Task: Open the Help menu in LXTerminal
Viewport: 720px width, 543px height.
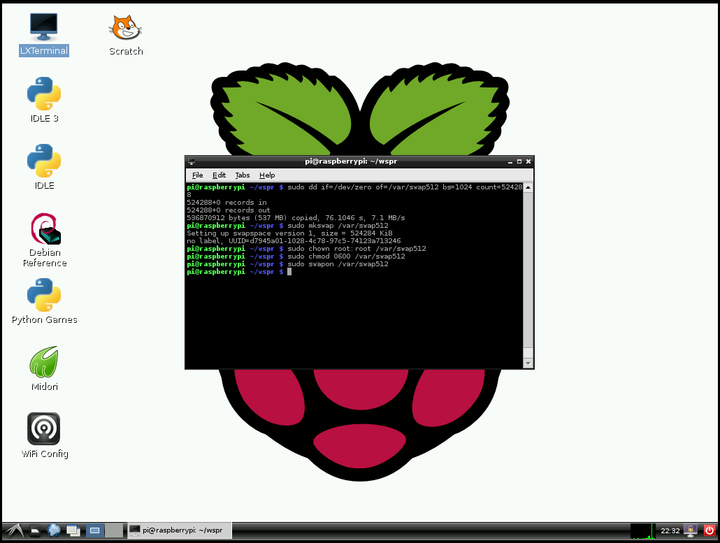Action: 267,175
